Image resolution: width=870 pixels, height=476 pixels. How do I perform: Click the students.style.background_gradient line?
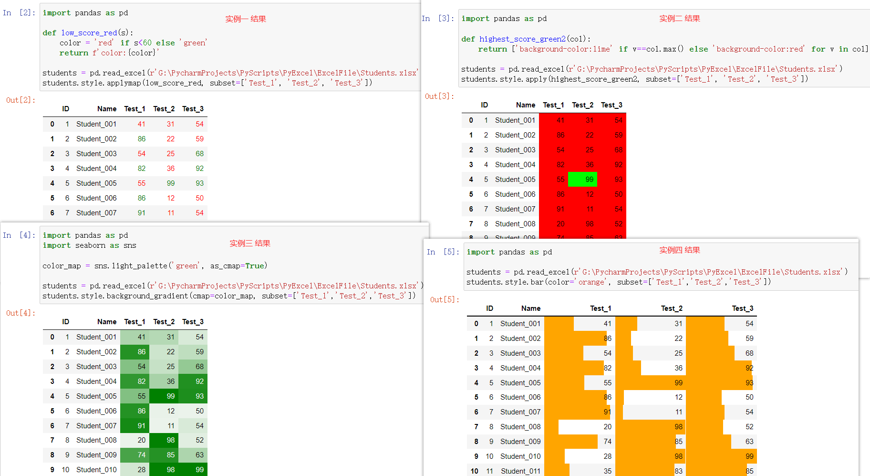pyautogui.click(x=229, y=296)
